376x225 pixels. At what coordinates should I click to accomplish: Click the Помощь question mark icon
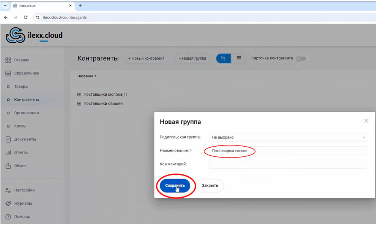[x=8, y=217]
